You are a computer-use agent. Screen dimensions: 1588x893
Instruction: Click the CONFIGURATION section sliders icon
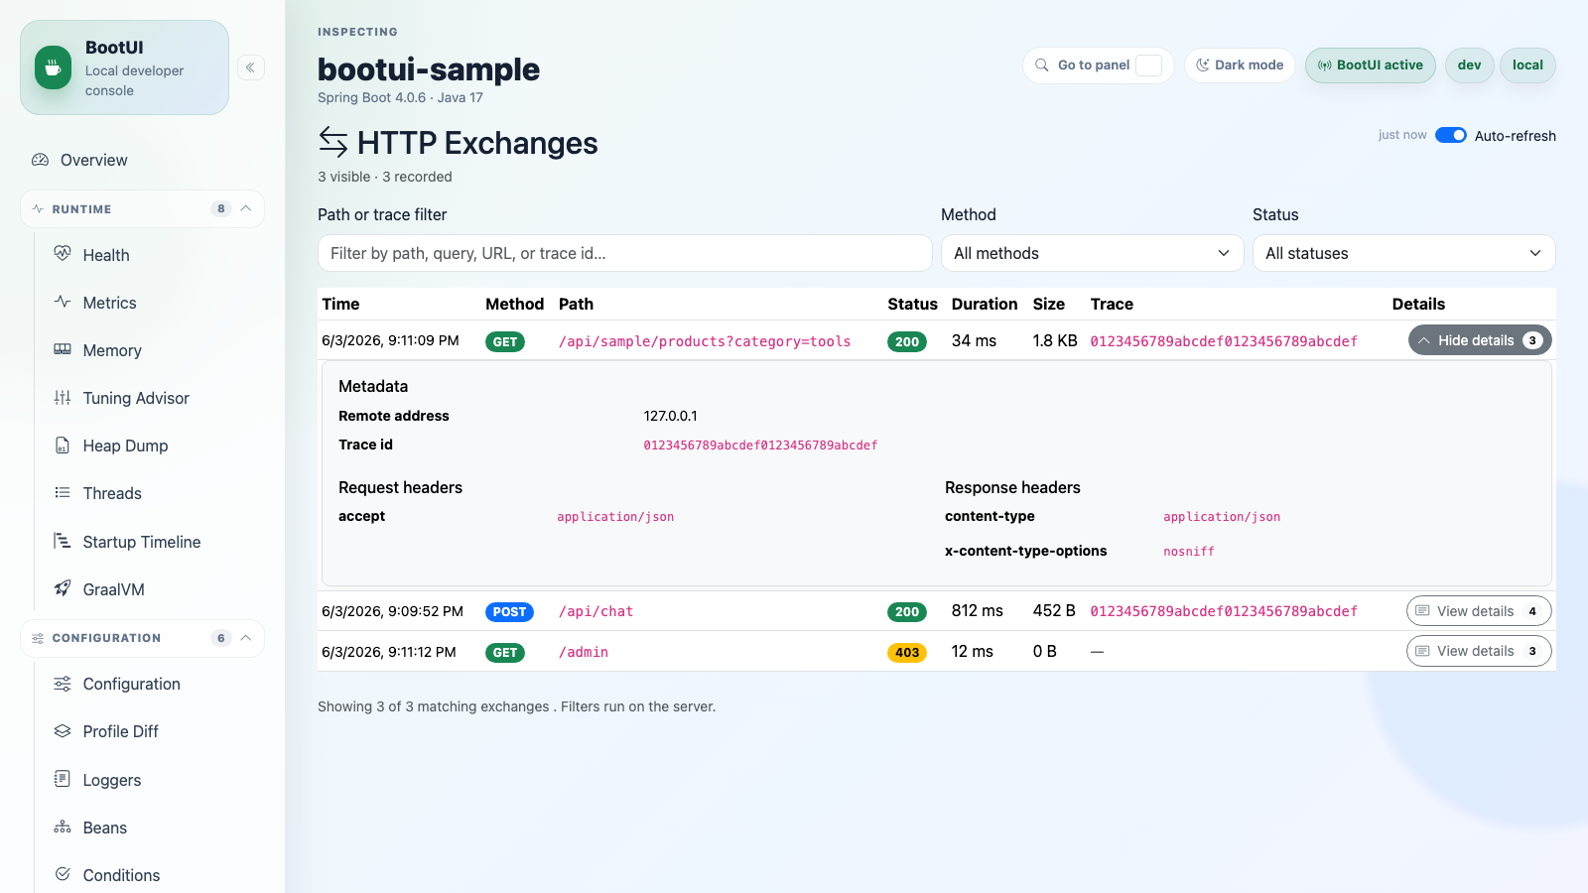pyautogui.click(x=38, y=638)
